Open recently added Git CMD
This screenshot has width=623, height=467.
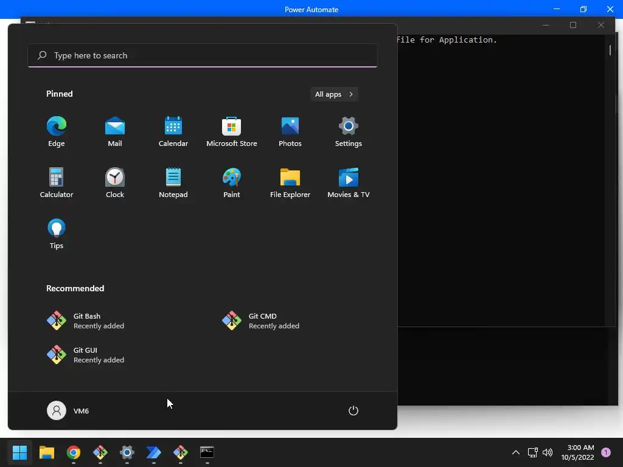pos(260,321)
